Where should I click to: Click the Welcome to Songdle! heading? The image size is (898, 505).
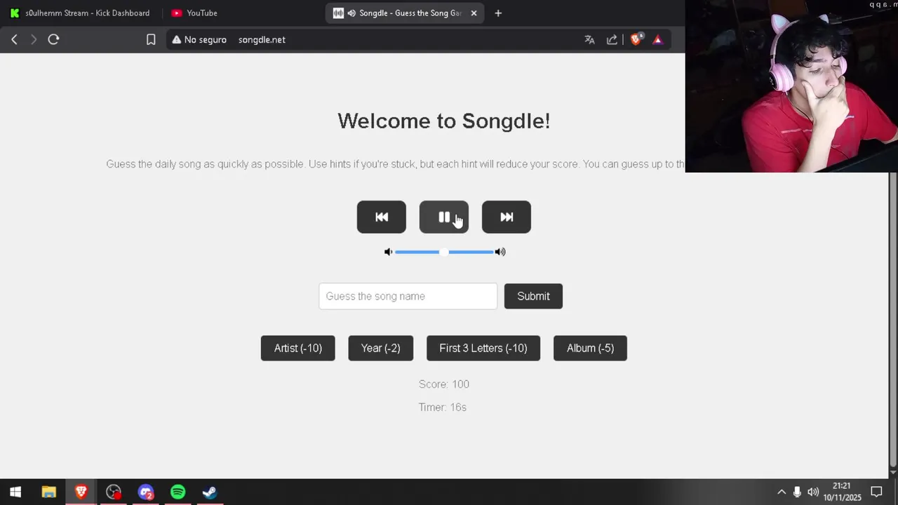tap(444, 121)
